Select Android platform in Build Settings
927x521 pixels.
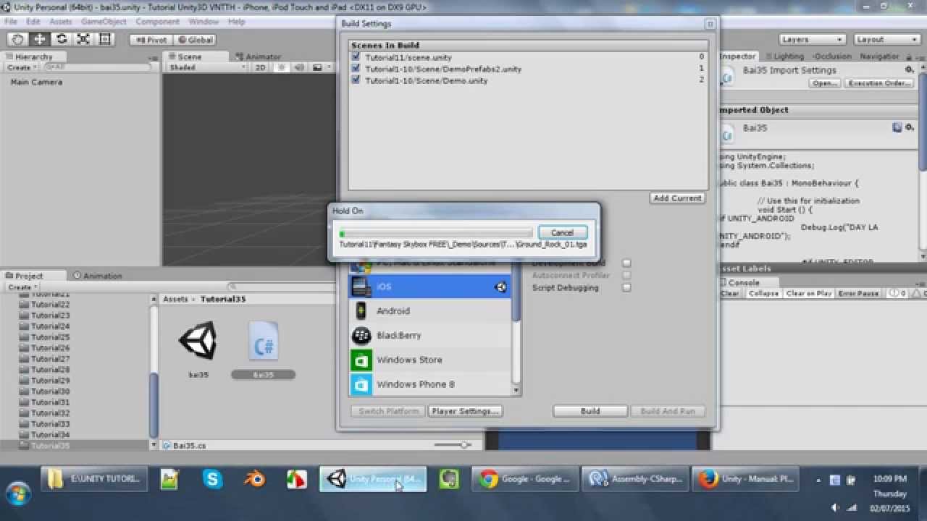point(430,311)
